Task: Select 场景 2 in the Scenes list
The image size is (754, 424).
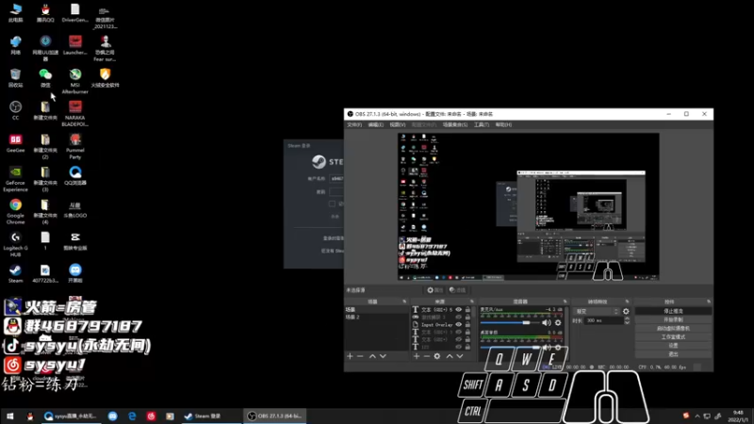Action: [376, 318]
